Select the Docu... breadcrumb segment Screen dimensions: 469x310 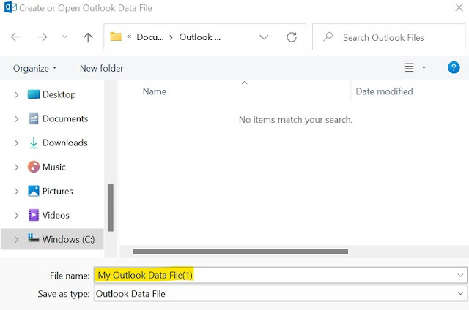[x=150, y=37]
